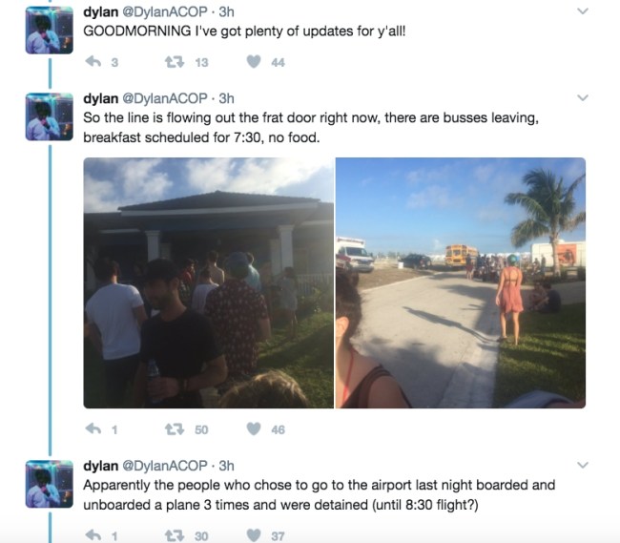Open dylan's avatar on the first tweet

50,30
